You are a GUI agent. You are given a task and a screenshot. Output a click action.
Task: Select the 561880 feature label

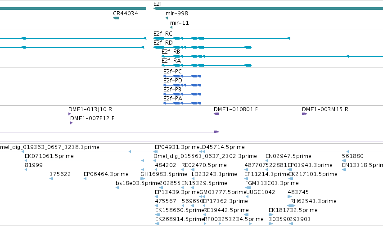click(353, 156)
